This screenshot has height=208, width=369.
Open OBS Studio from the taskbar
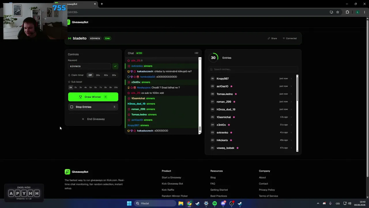pos(231,203)
